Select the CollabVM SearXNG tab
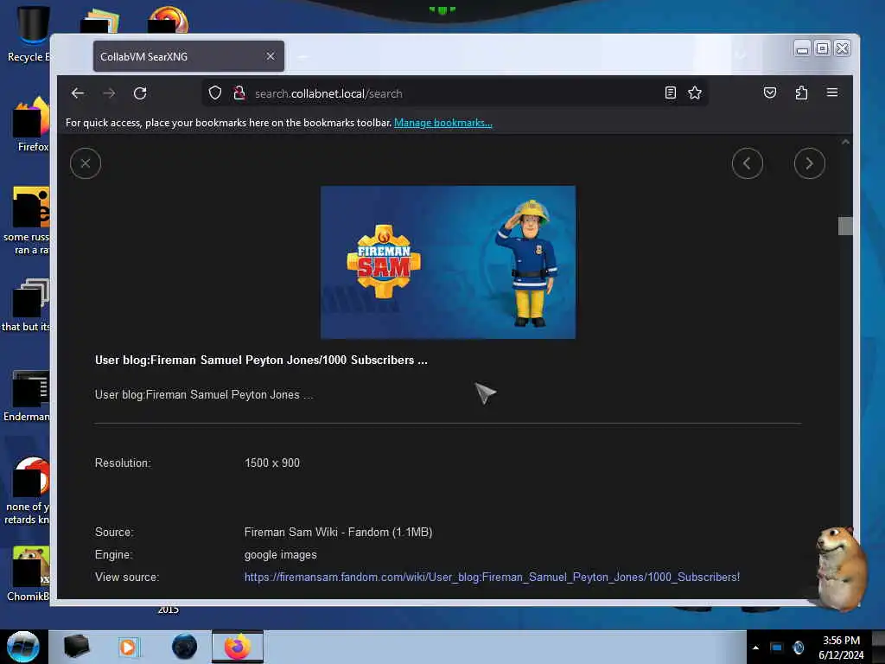Viewport: 885px width, 664px height. point(188,56)
